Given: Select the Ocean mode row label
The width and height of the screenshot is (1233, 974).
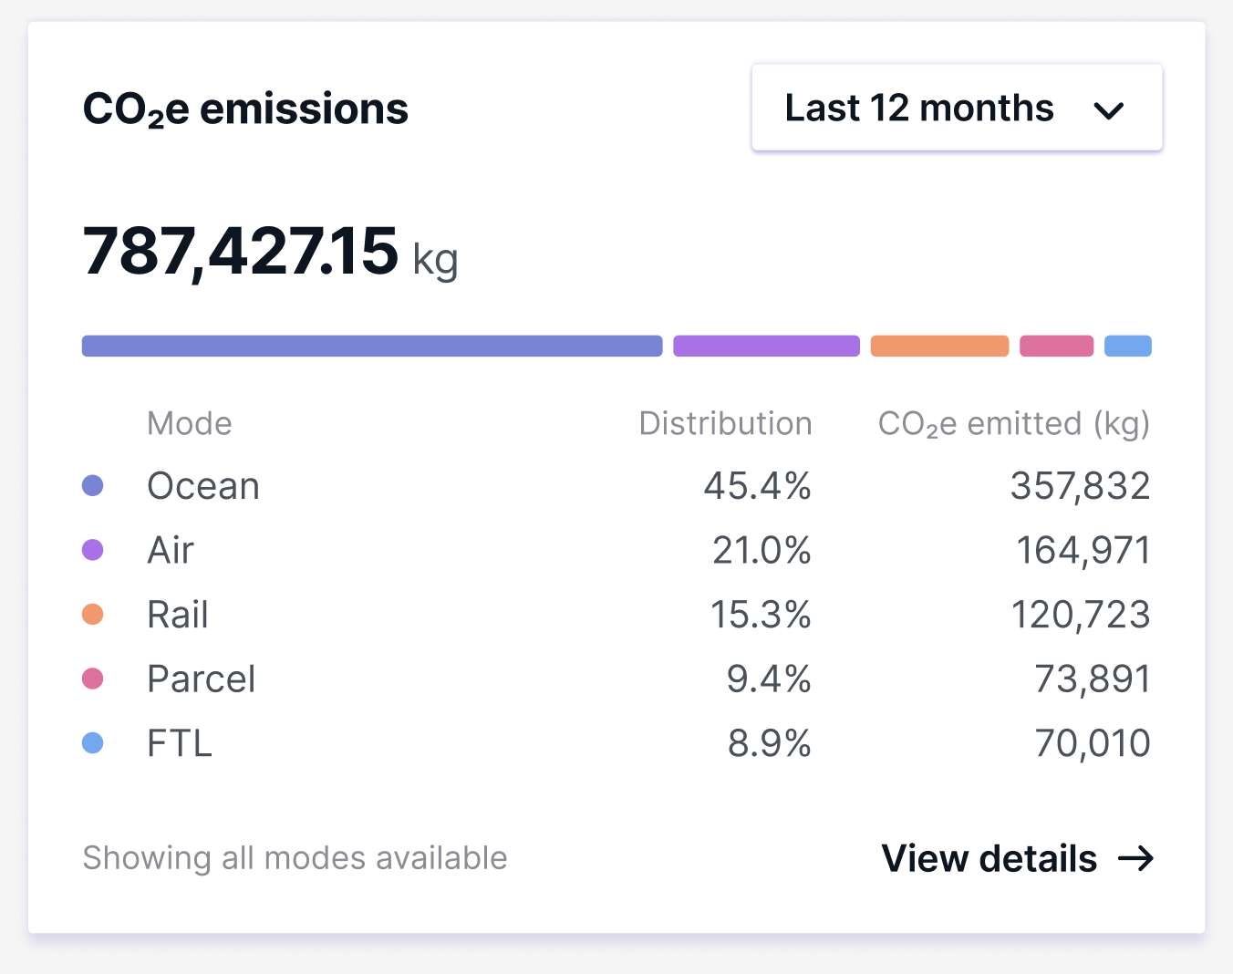Looking at the screenshot, I should [x=203, y=486].
